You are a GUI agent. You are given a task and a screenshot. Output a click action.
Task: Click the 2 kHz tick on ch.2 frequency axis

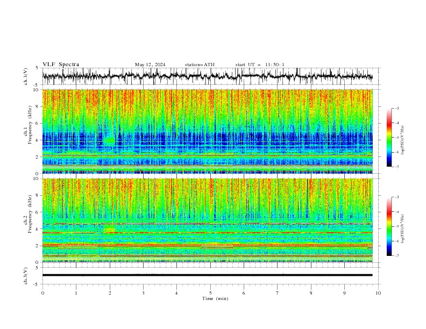(x=38, y=246)
